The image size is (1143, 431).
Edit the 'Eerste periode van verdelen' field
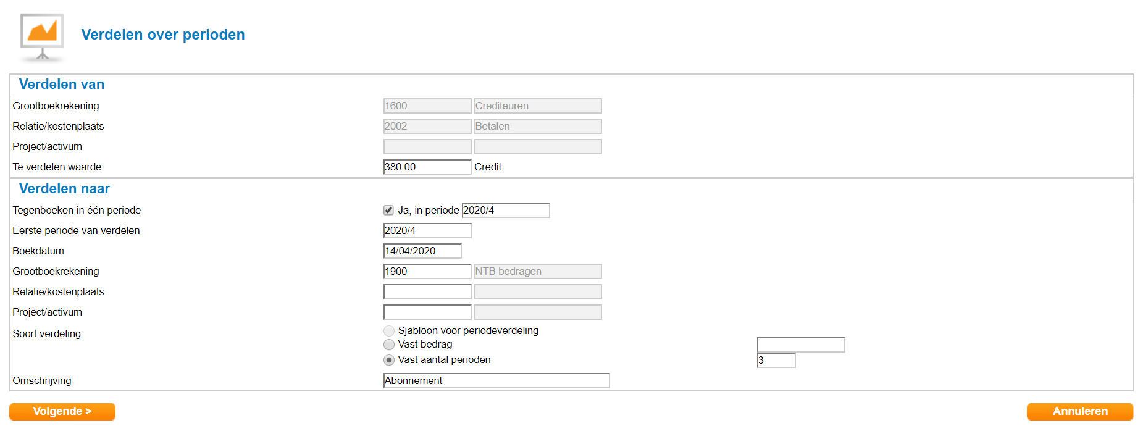[x=427, y=231]
